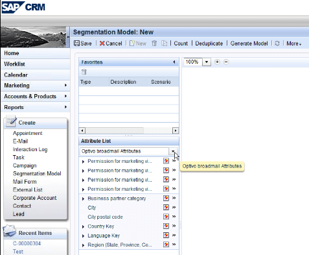The width and height of the screenshot is (309, 255).
Task: Open the More dropdown in toolbar
Action: pyautogui.click(x=293, y=43)
